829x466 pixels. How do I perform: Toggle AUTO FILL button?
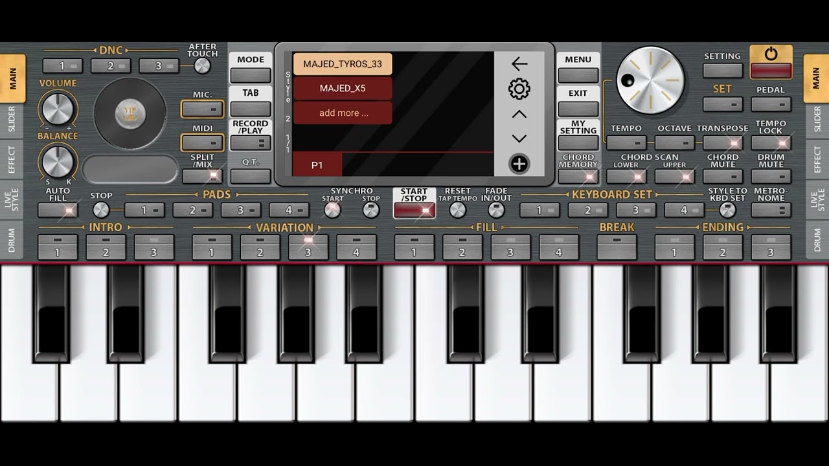coord(58,210)
